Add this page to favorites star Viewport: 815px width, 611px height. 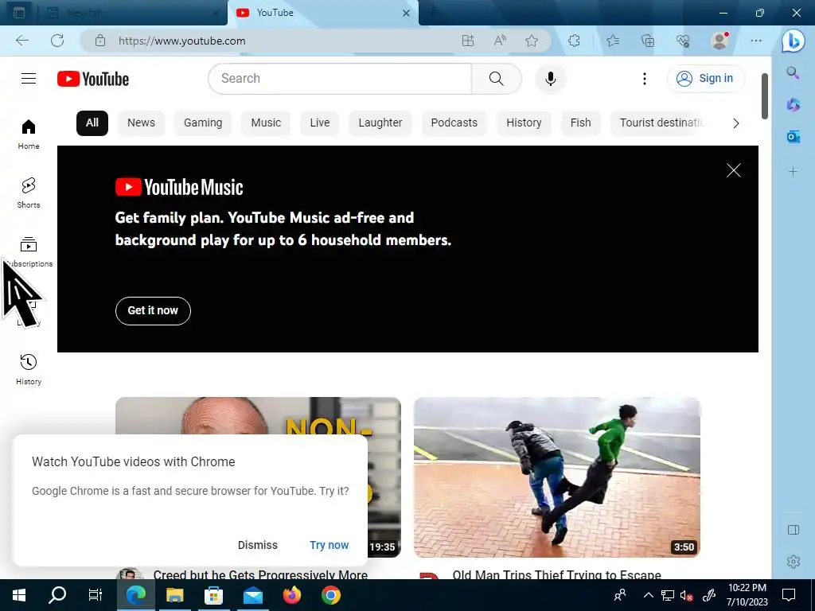(531, 41)
